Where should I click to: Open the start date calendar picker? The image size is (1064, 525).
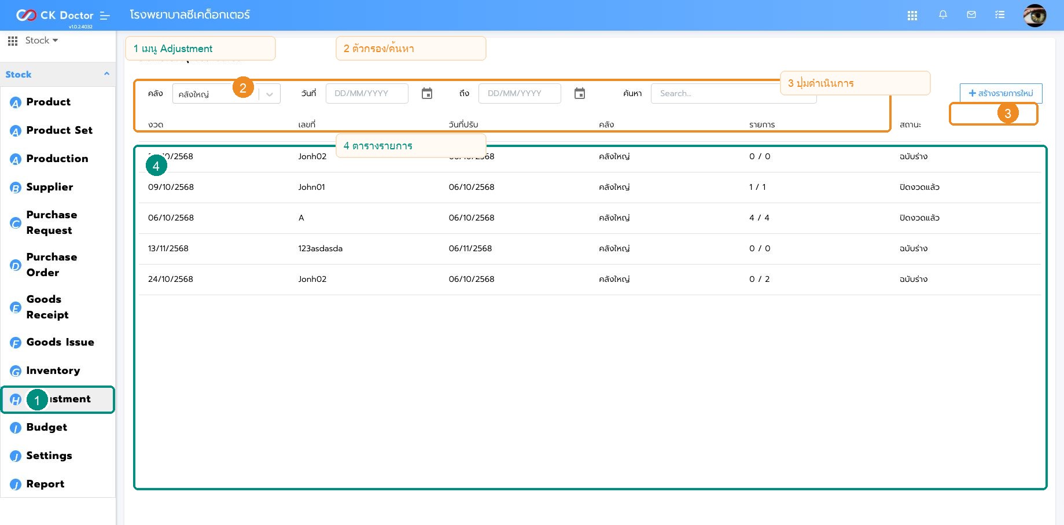(x=427, y=93)
